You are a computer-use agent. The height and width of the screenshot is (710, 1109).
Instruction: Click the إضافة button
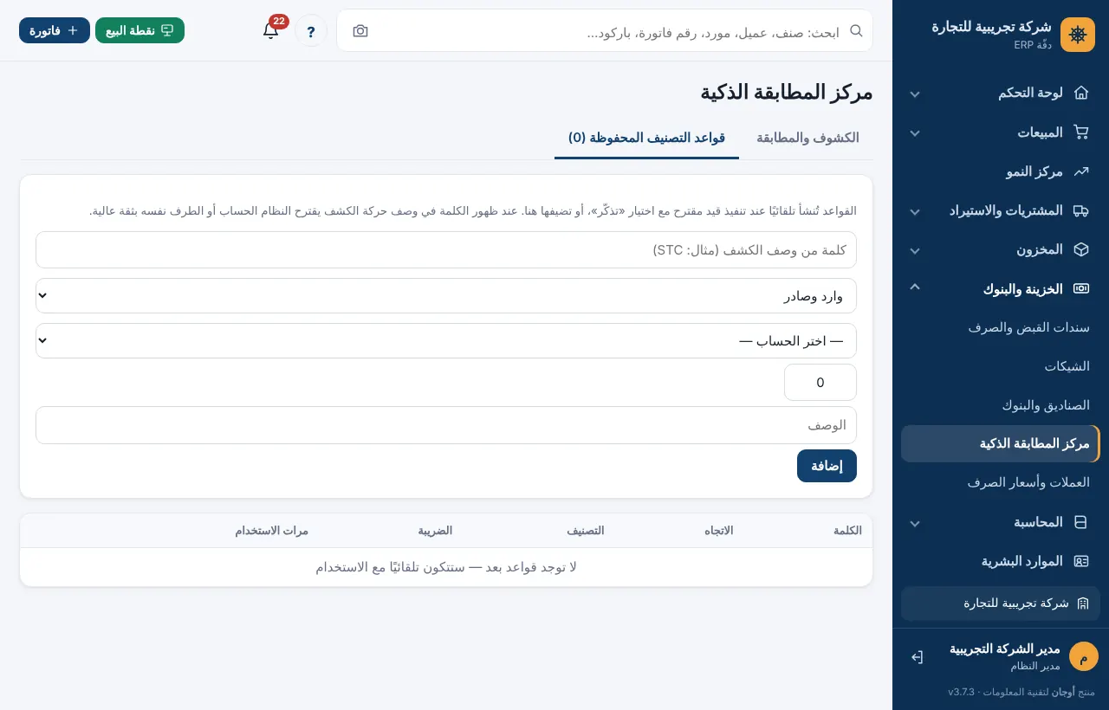(827, 466)
